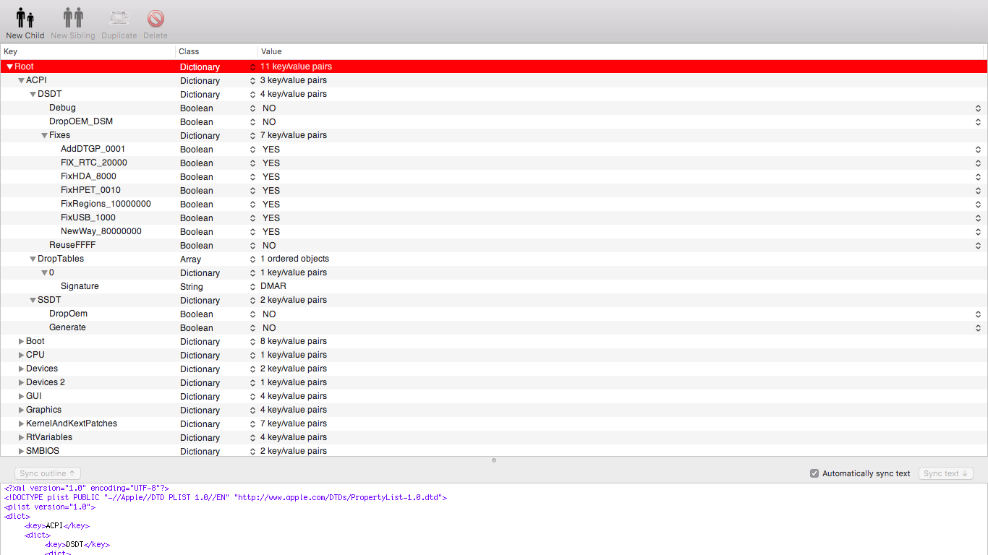This screenshot has width=988, height=555.
Task: Select the Signature key name
Action: [80, 286]
